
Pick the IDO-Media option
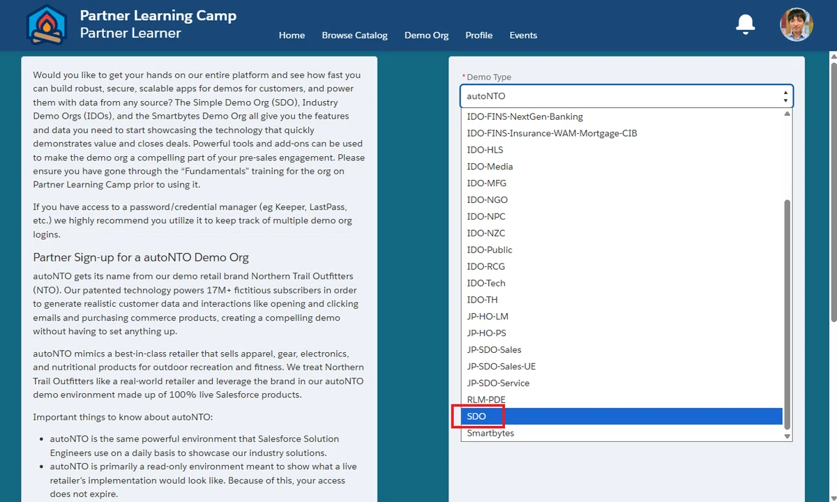pyautogui.click(x=621, y=167)
